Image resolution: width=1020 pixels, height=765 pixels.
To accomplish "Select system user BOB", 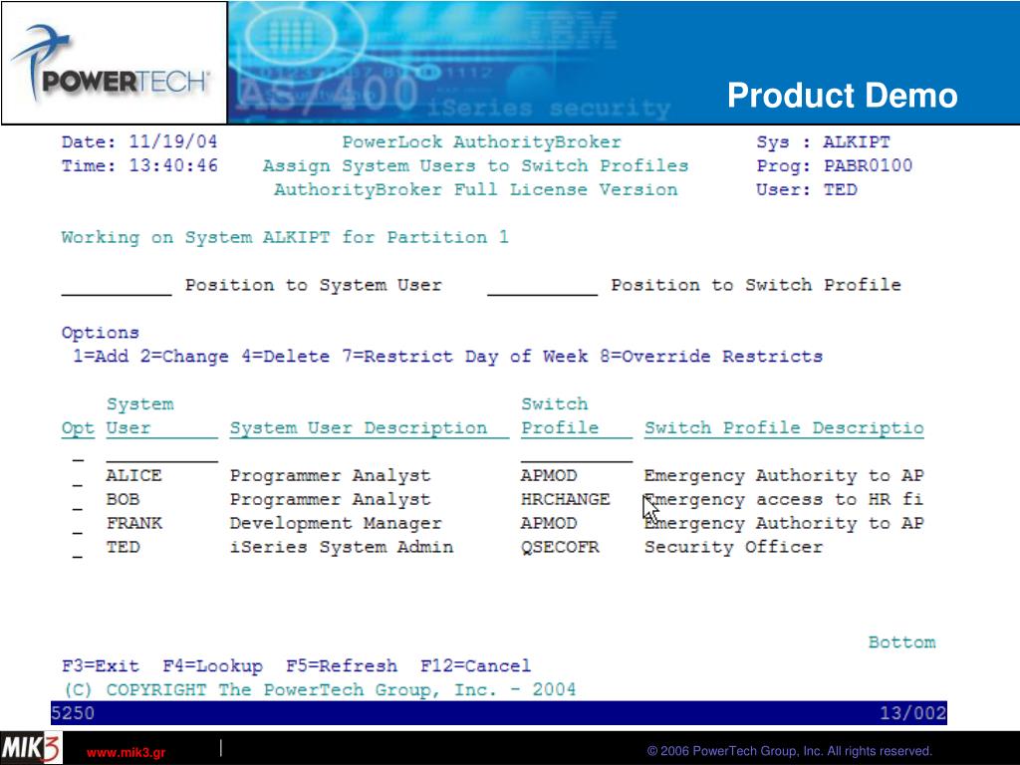I will click(123, 500).
